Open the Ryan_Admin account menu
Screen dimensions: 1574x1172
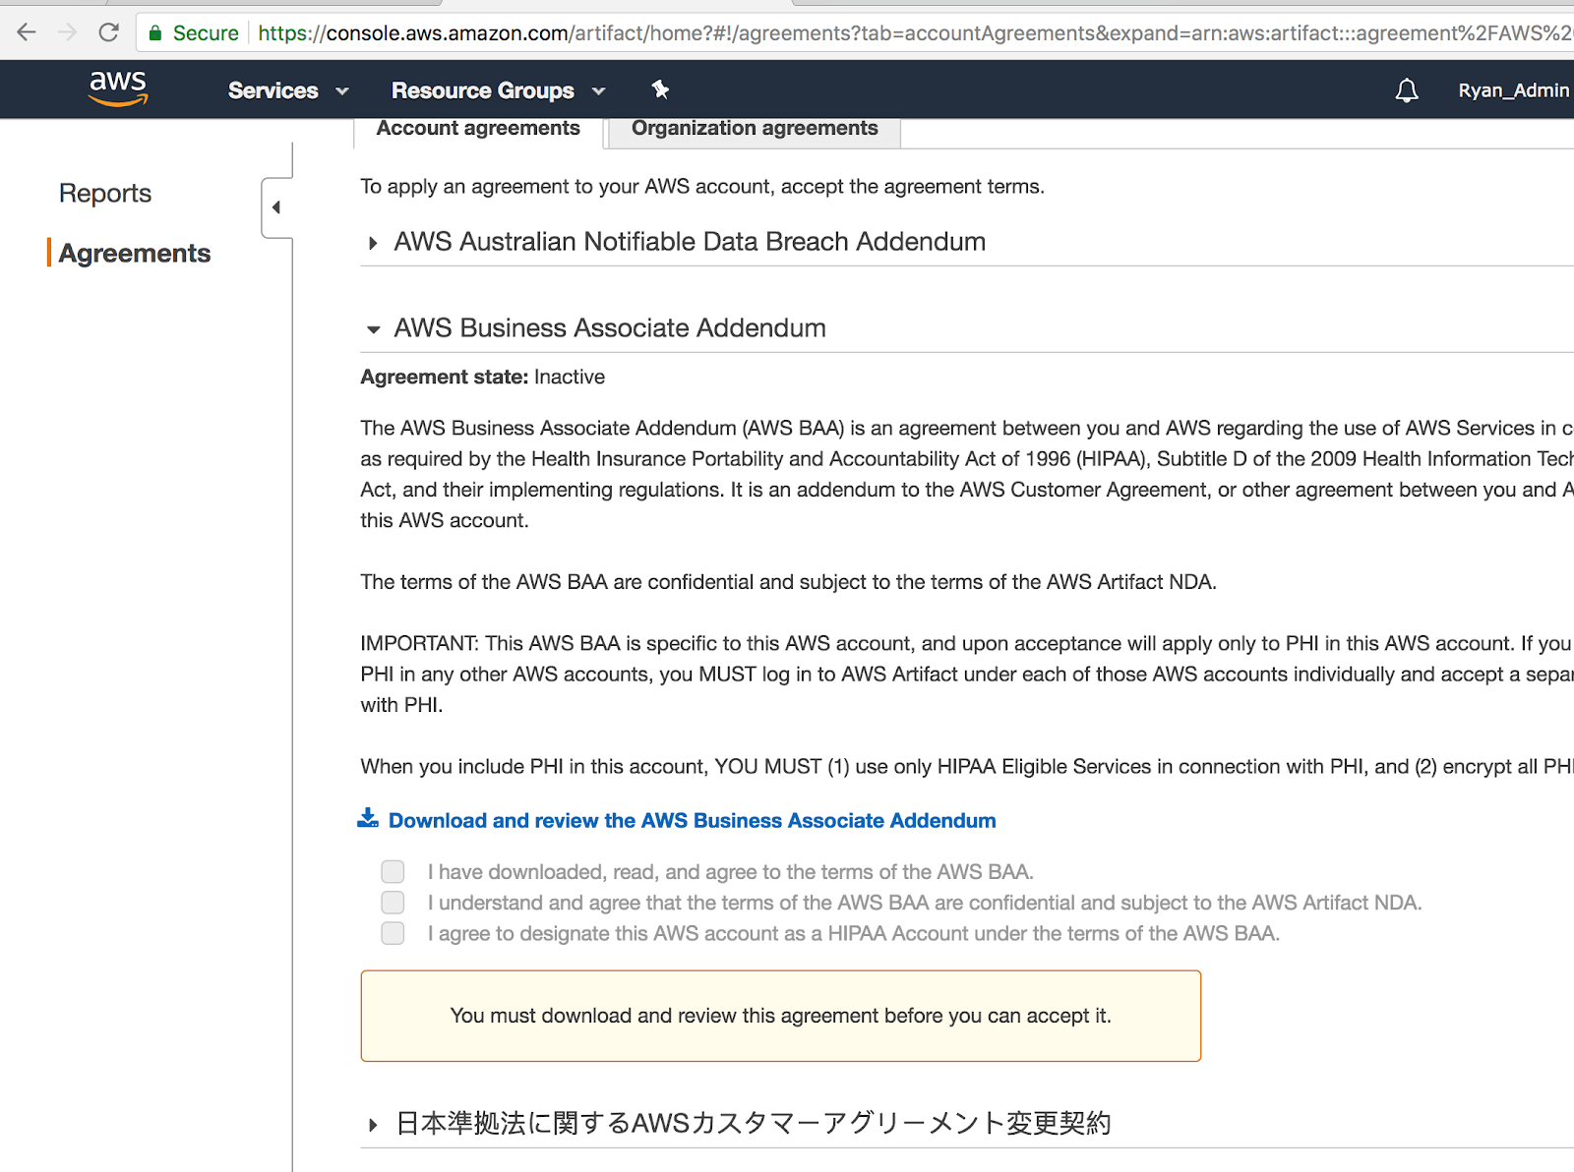click(1513, 90)
